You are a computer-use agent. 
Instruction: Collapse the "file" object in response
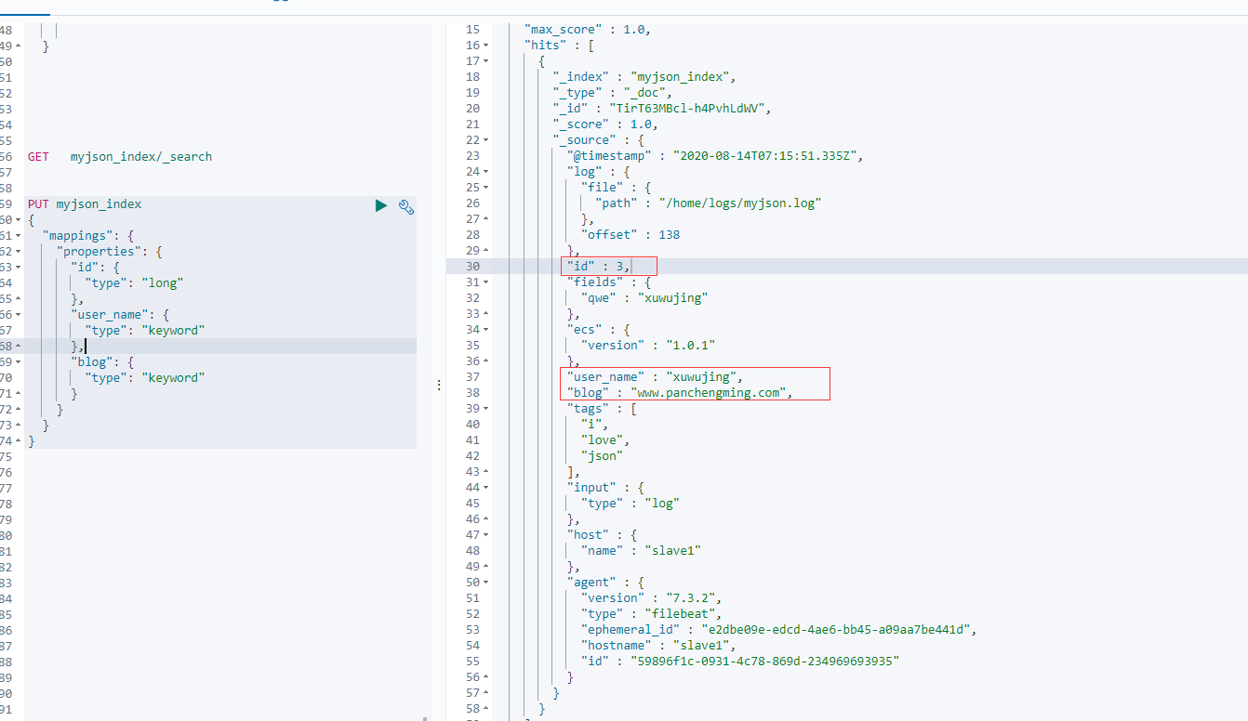pos(487,188)
